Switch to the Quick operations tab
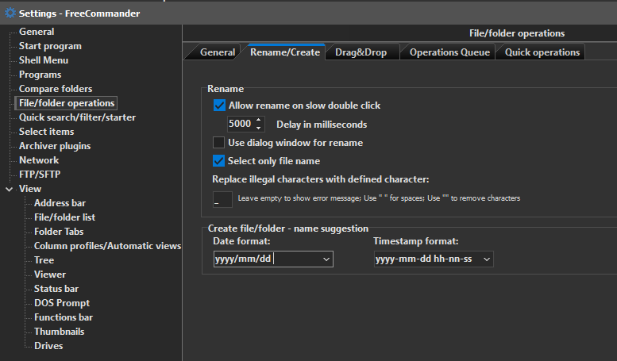The height and width of the screenshot is (361, 617). click(542, 52)
